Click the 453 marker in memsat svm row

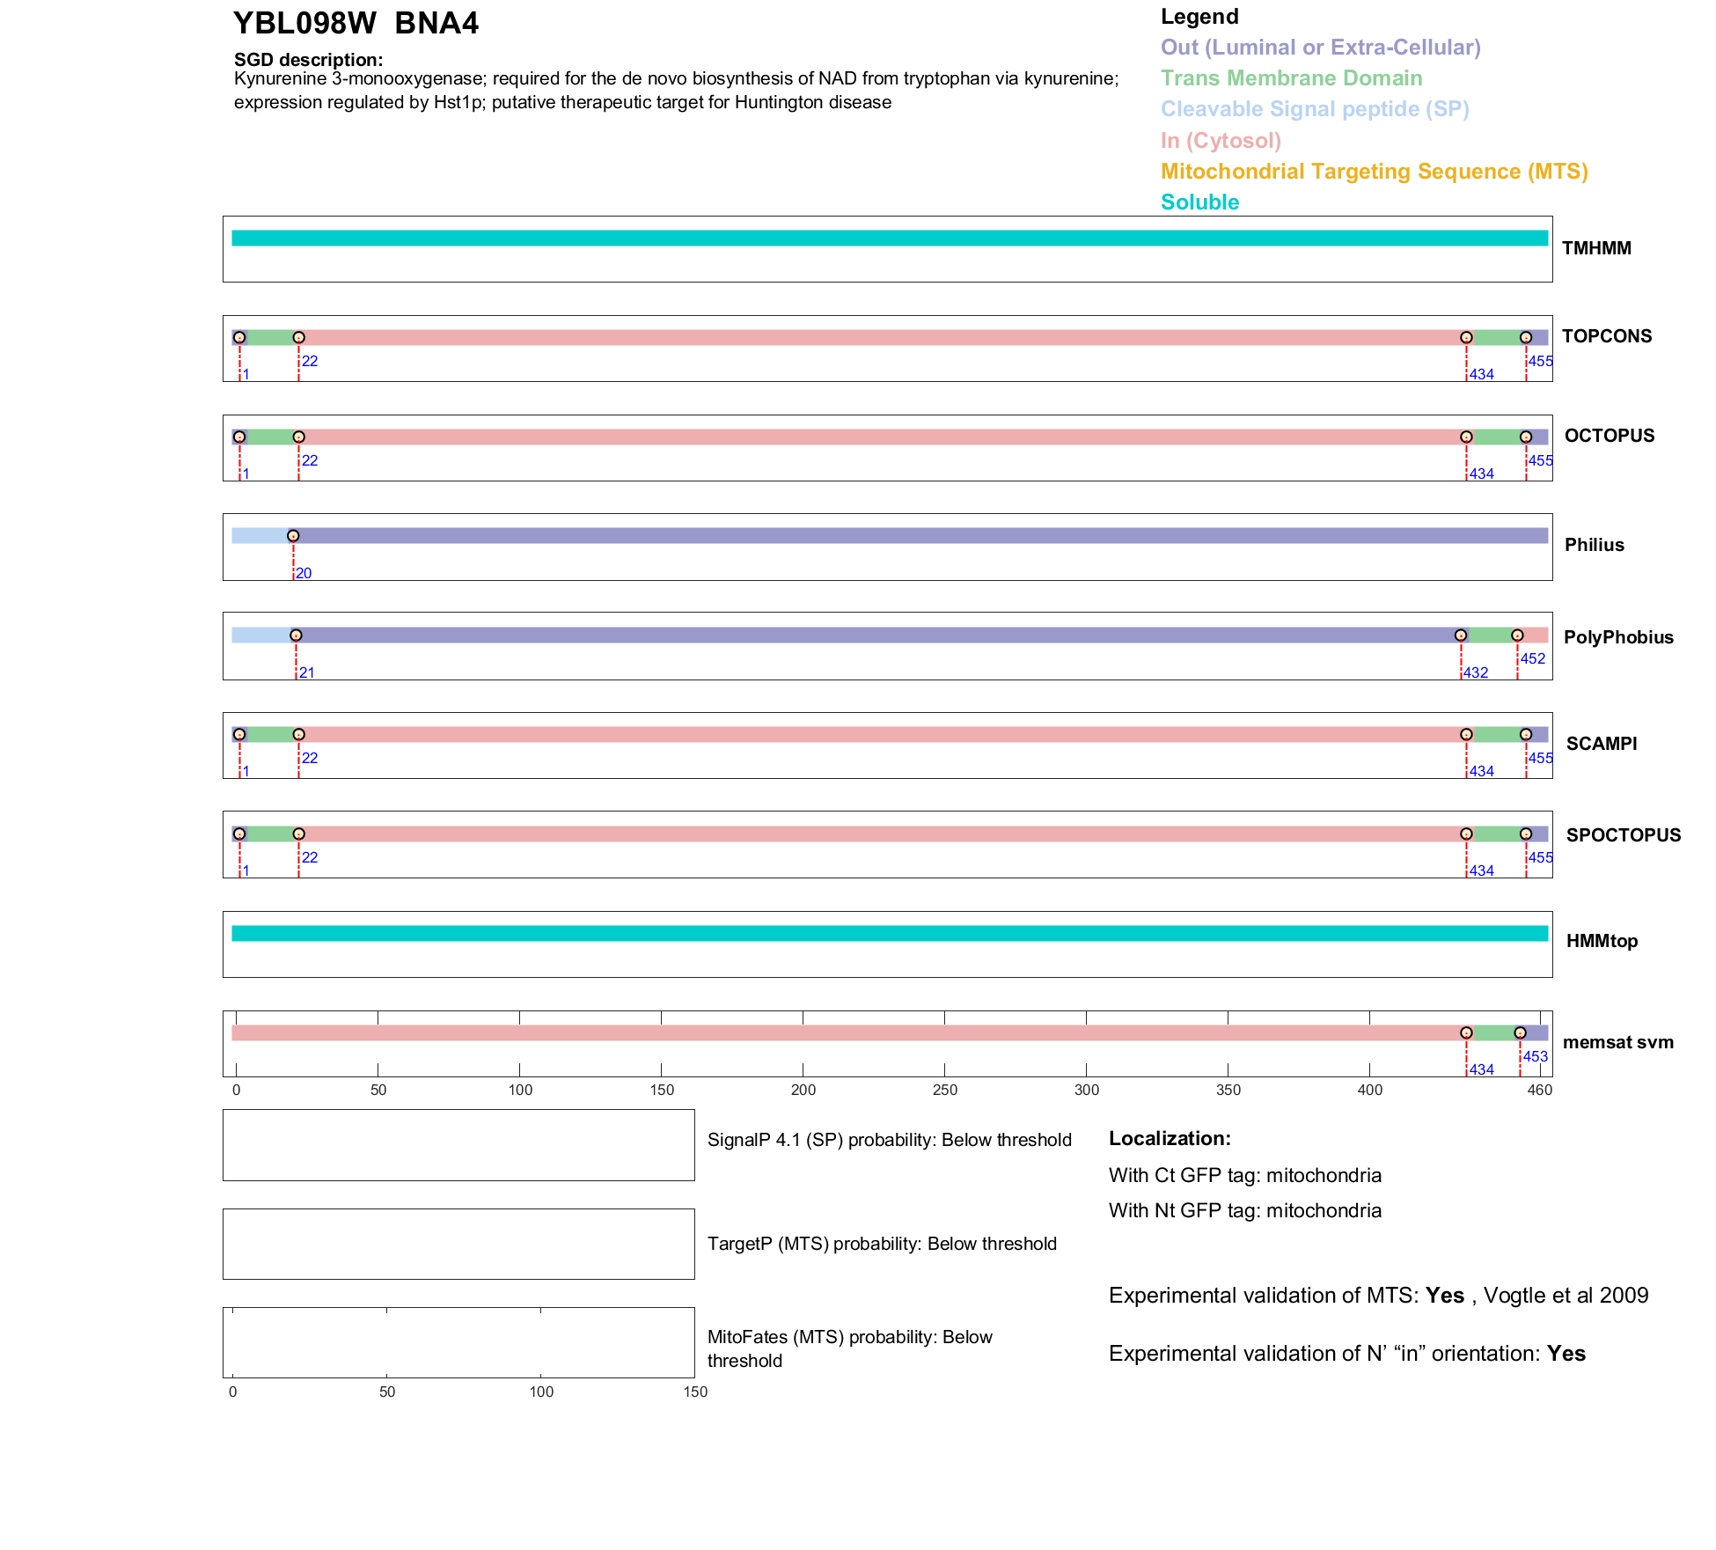click(1520, 1033)
